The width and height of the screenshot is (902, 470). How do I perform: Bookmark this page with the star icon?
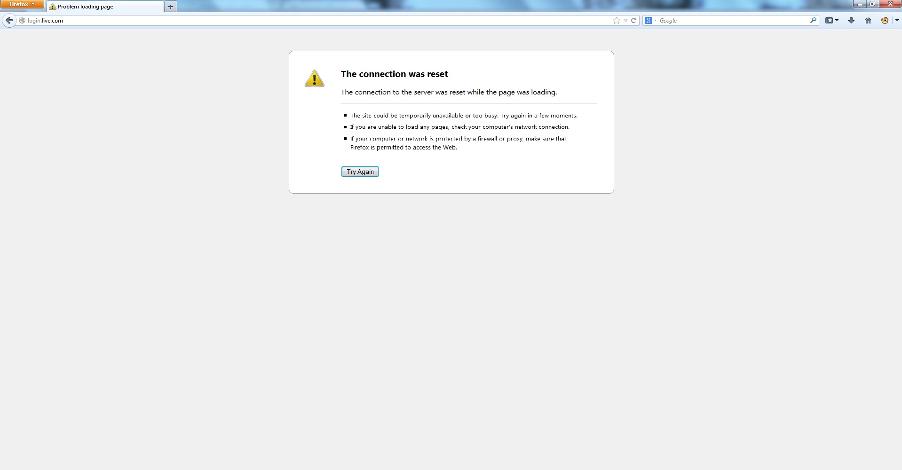click(616, 20)
